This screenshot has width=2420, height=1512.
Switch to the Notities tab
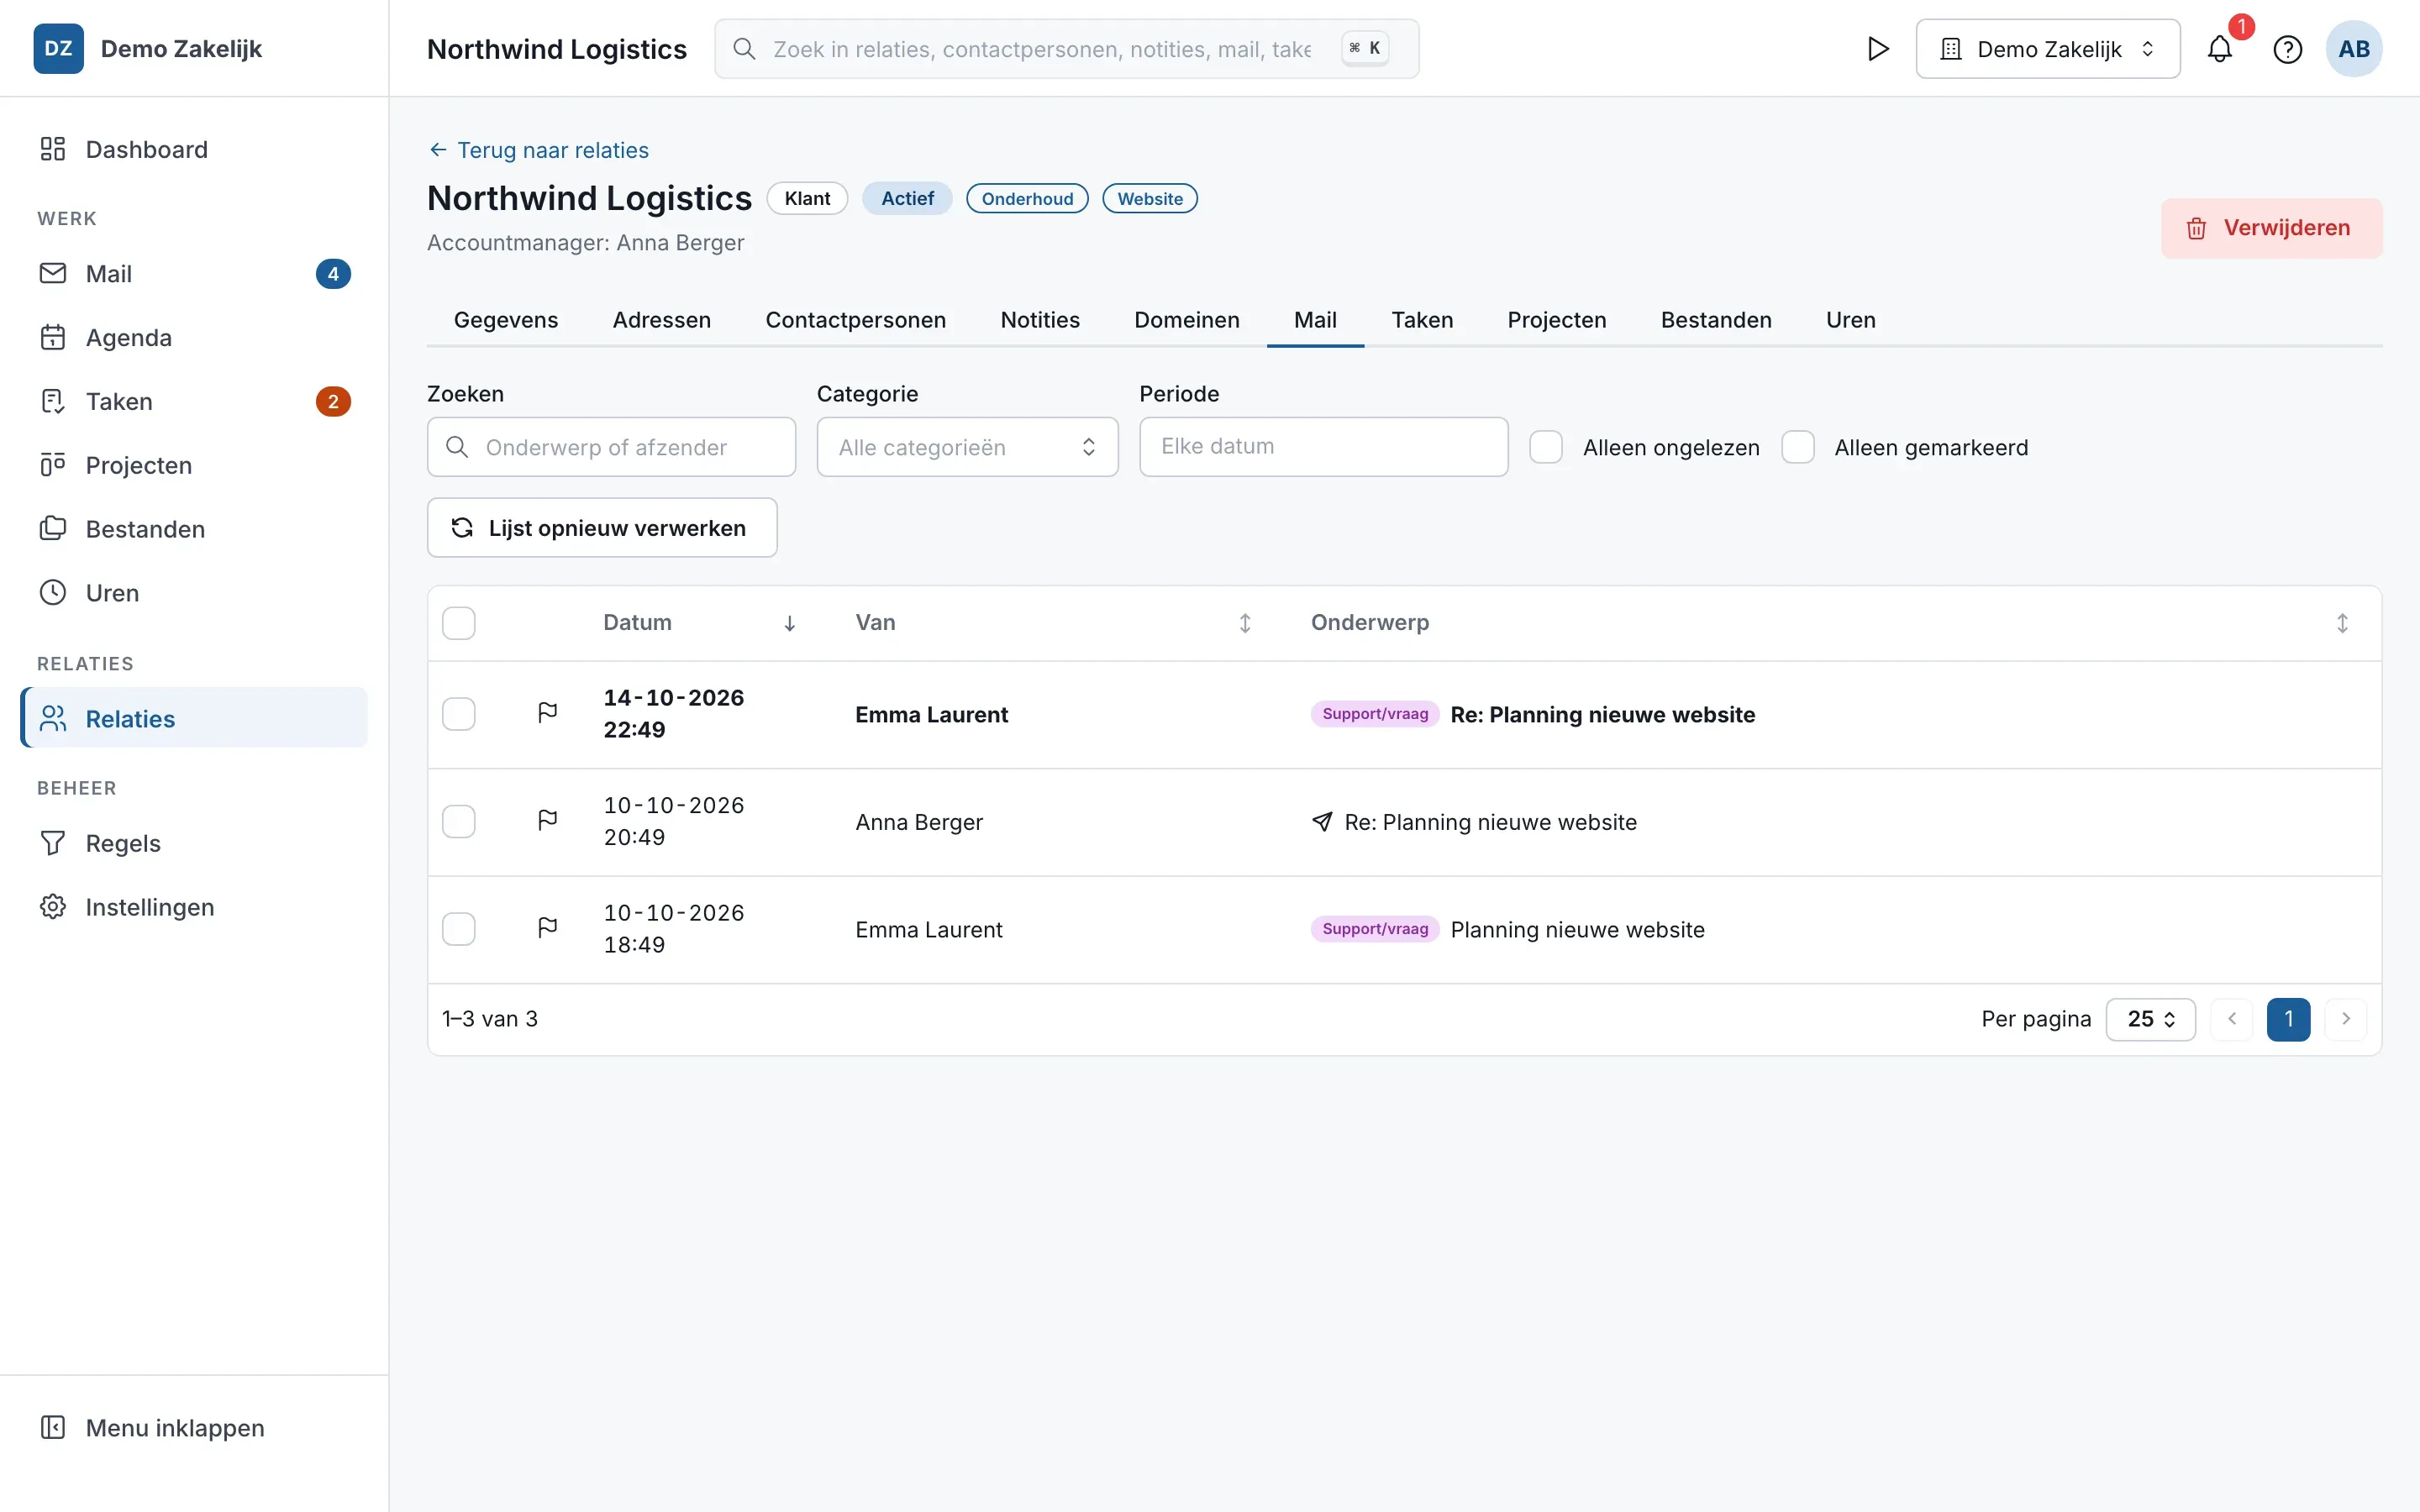point(1040,320)
